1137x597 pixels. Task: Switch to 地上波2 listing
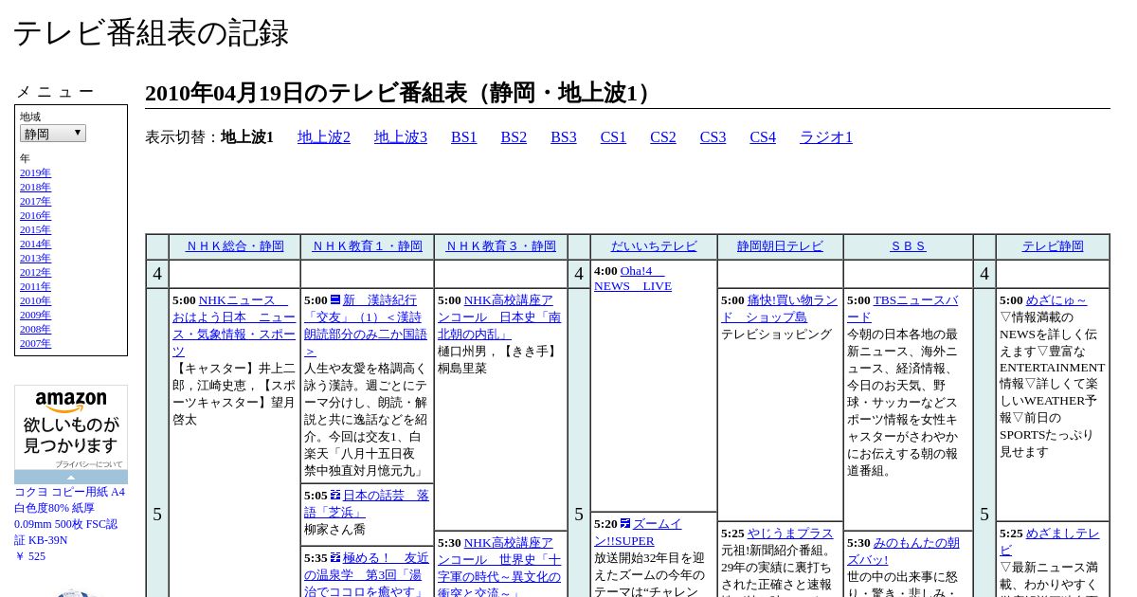tap(324, 137)
